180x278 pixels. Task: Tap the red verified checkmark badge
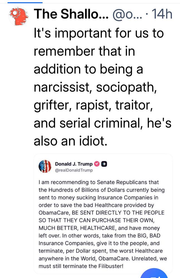coord(97,164)
